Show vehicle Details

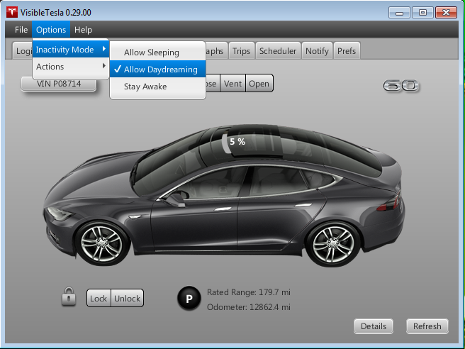374,326
